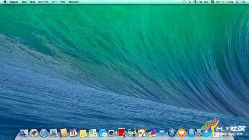Viewport: 249px width, 140px height.
Task: Open Contacts address book in Dock
Action: click(x=63, y=133)
